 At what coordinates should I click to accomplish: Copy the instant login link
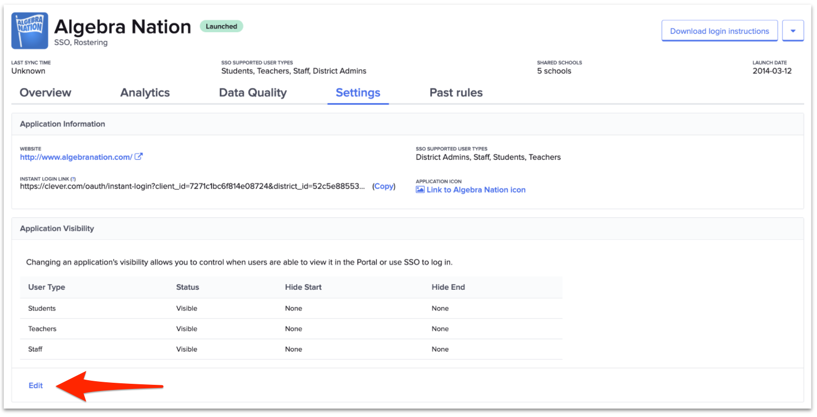click(384, 187)
